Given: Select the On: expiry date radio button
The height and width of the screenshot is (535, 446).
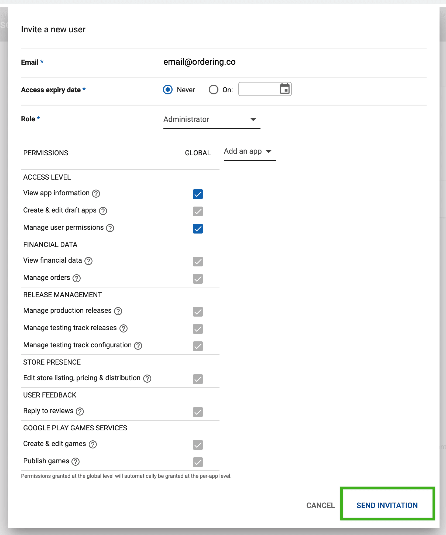Looking at the screenshot, I should pos(214,90).
